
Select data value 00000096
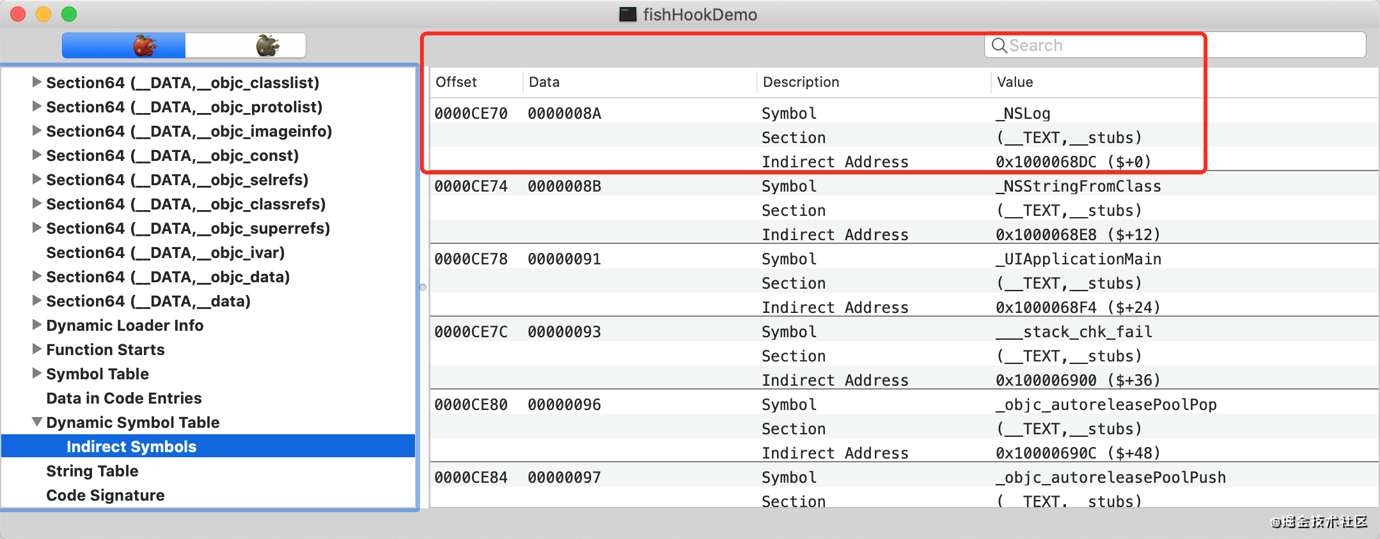[x=565, y=405]
